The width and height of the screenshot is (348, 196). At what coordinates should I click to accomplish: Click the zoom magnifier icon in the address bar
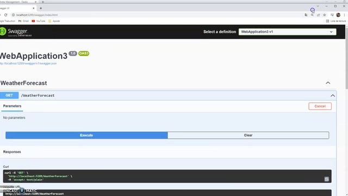pos(312,15)
